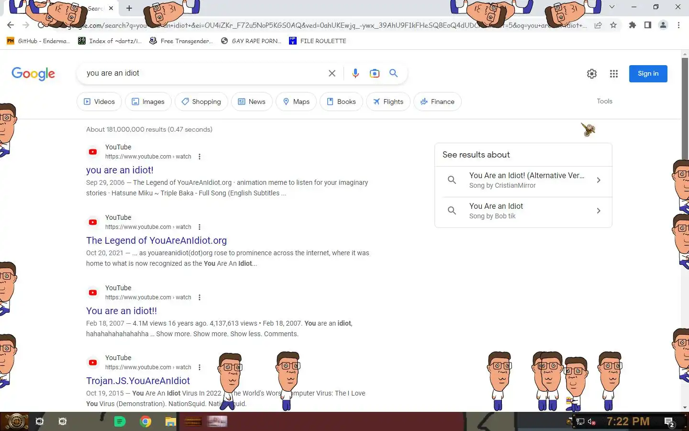Open search by image camera icon
This screenshot has height=431, width=689.
pyautogui.click(x=375, y=73)
